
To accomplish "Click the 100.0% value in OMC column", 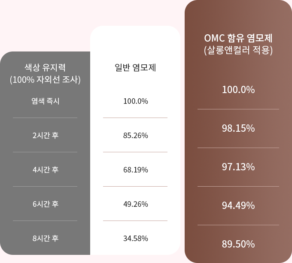I will point(238,90).
